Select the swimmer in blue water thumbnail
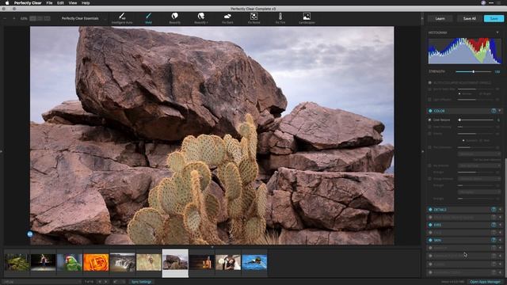Image resolution: width=507 pixels, height=285 pixels. (254, 262)
